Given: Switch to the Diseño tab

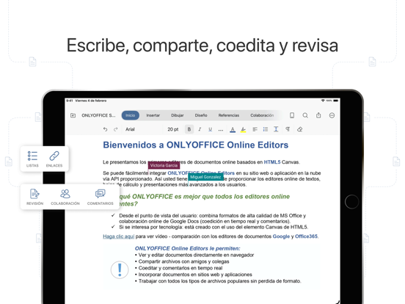Looking at the screenshot, I should click(201, 115).
